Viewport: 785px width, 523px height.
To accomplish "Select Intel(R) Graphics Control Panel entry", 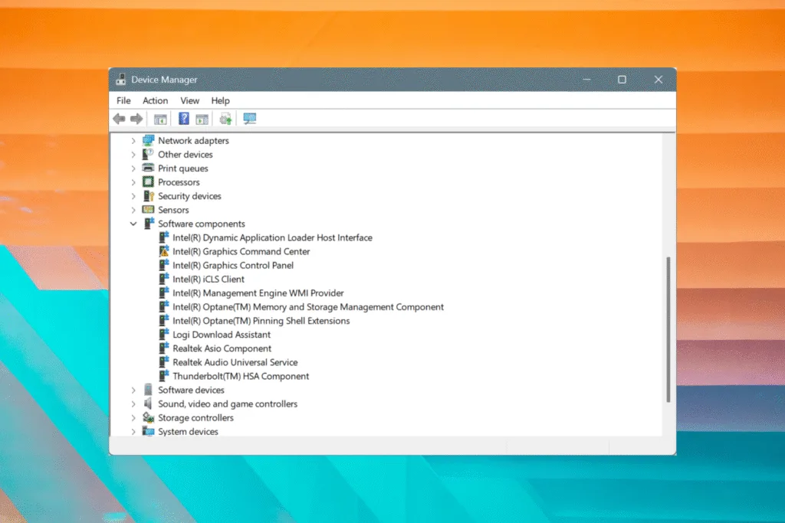I will pyautogui.click(x=233, y=266).
